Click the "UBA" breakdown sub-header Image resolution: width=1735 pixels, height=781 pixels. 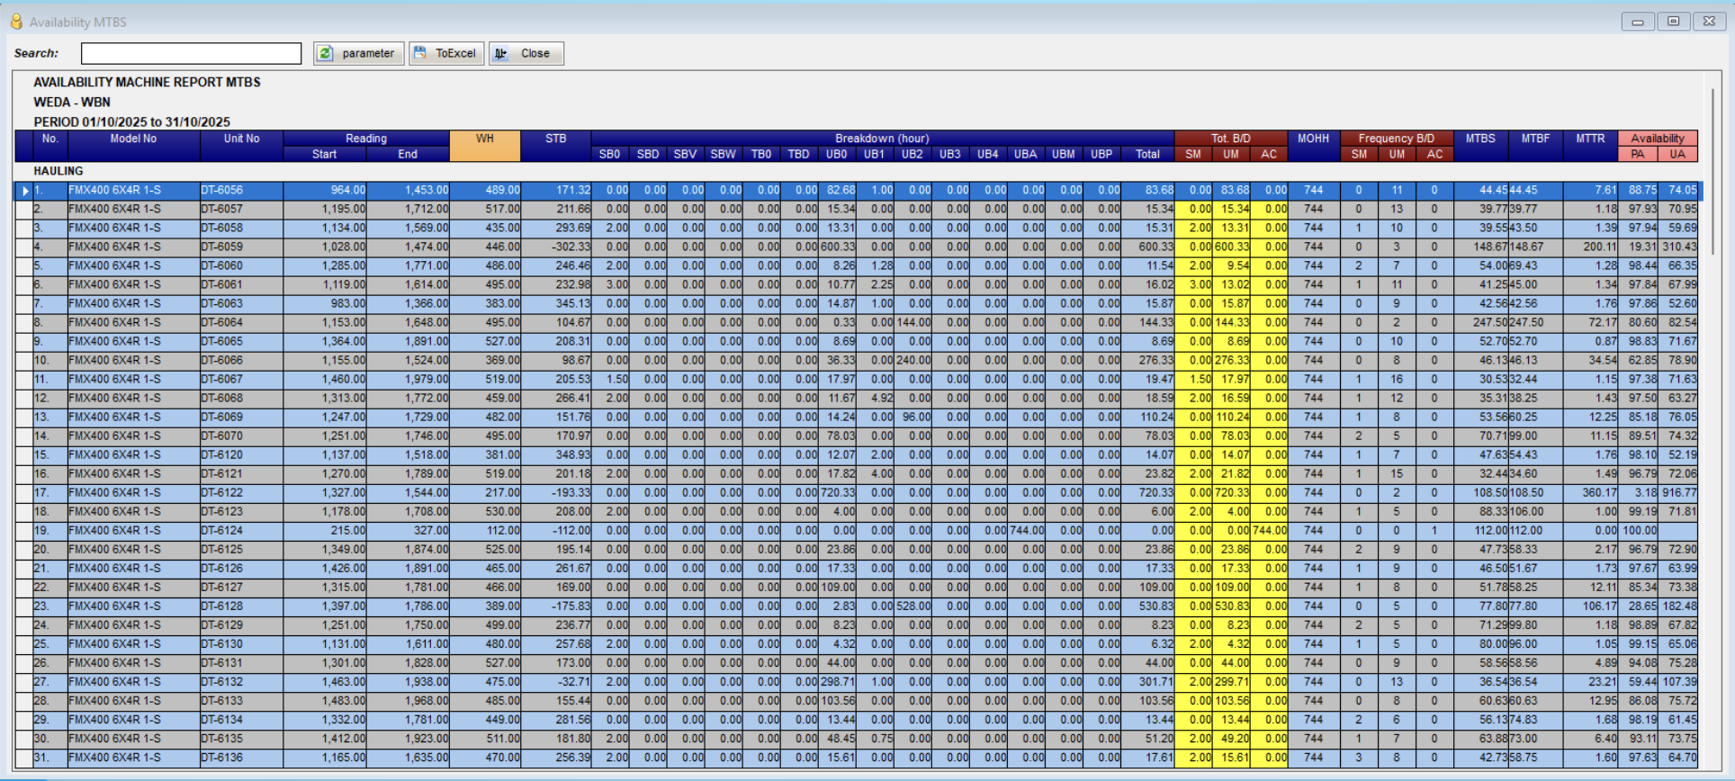click(x=1026, y=154)
